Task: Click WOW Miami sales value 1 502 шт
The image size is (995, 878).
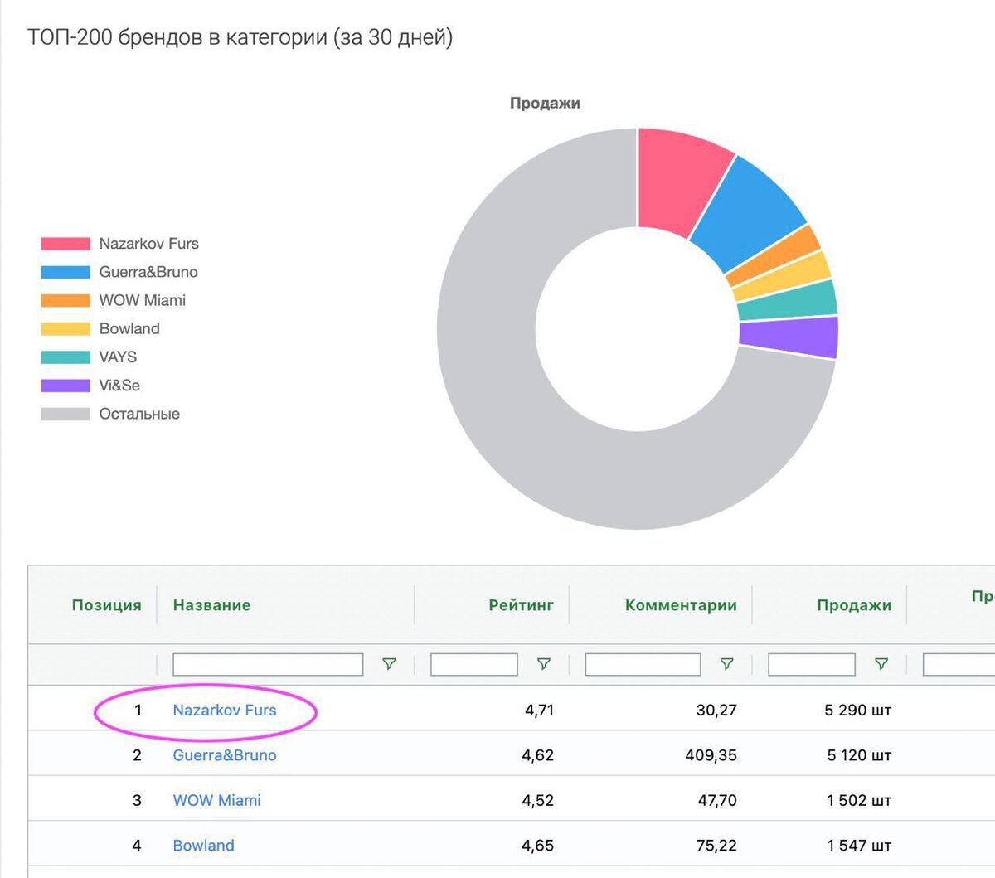Action: tap(858, 800)
